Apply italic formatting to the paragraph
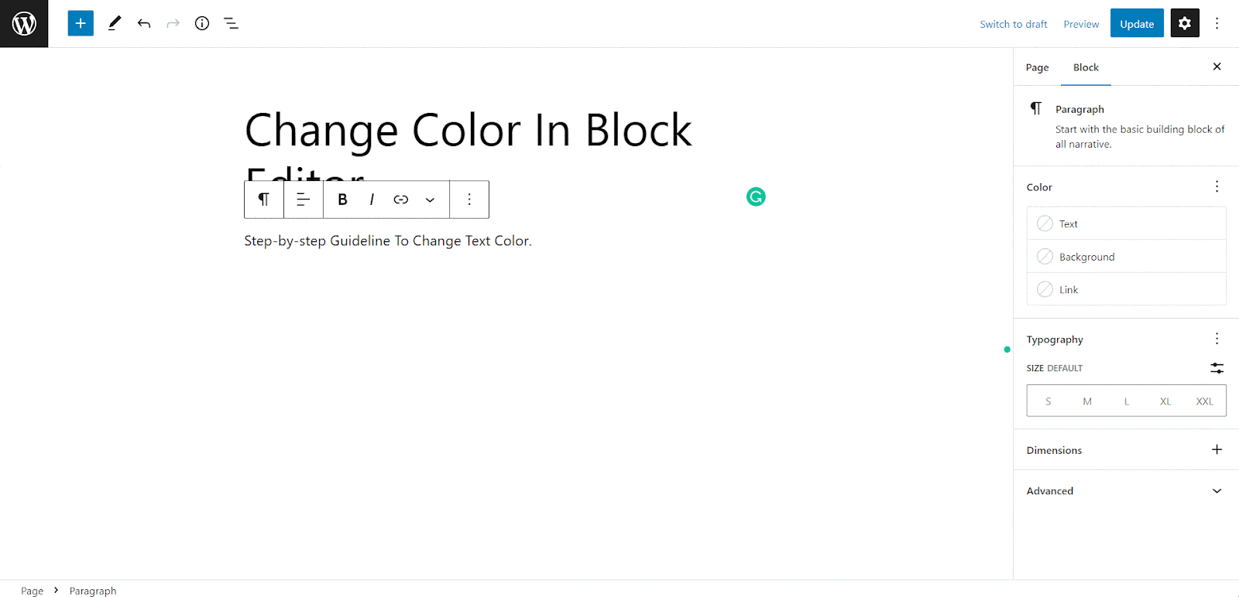This screenshot has height=597, width=1239. tap(371, 199)
